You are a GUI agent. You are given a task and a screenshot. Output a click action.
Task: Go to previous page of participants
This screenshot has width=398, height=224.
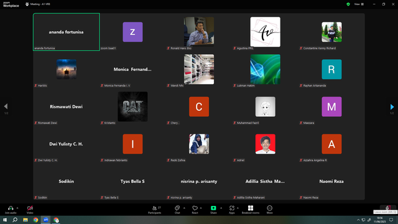[x=6, y=106]
